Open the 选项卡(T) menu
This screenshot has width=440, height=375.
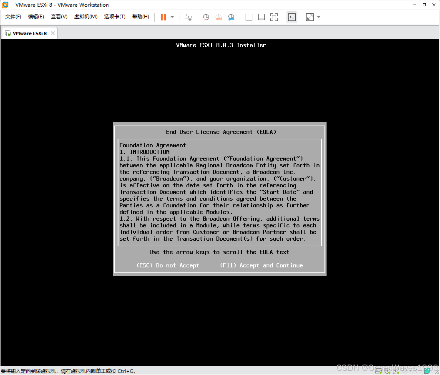[x=115, y=17]
